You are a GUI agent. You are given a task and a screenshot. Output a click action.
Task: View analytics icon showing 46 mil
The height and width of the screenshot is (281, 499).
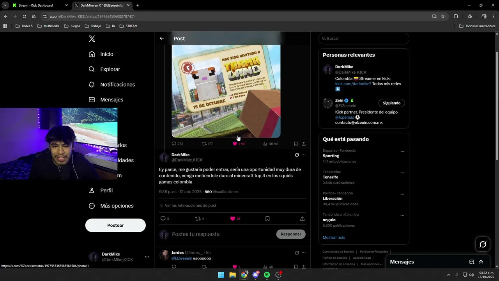click(265, 144)
